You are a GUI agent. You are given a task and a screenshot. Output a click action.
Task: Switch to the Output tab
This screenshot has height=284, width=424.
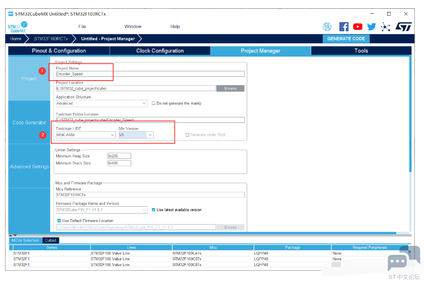[x=51, y=240]
